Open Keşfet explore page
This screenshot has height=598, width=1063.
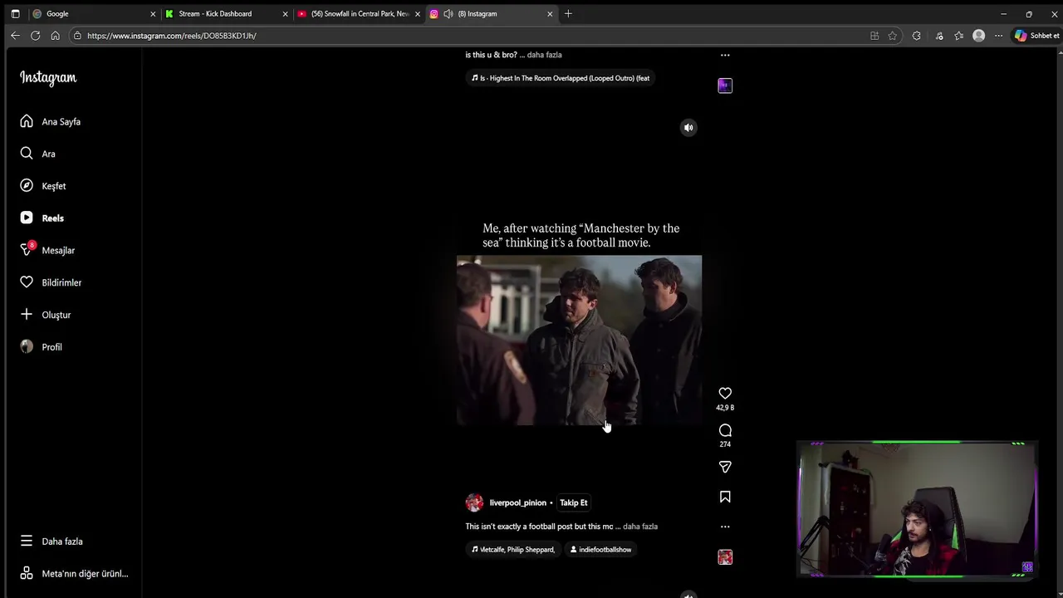(43, 186)
